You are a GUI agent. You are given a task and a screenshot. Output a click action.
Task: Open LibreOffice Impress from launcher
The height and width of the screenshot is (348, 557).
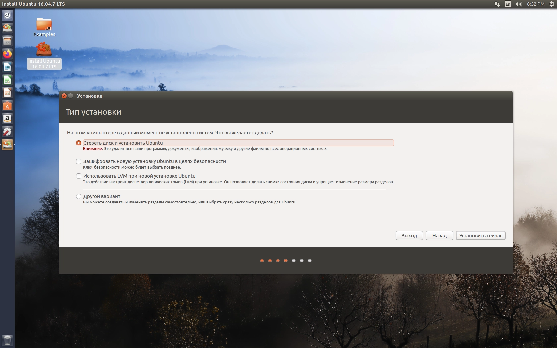[7, 93]
